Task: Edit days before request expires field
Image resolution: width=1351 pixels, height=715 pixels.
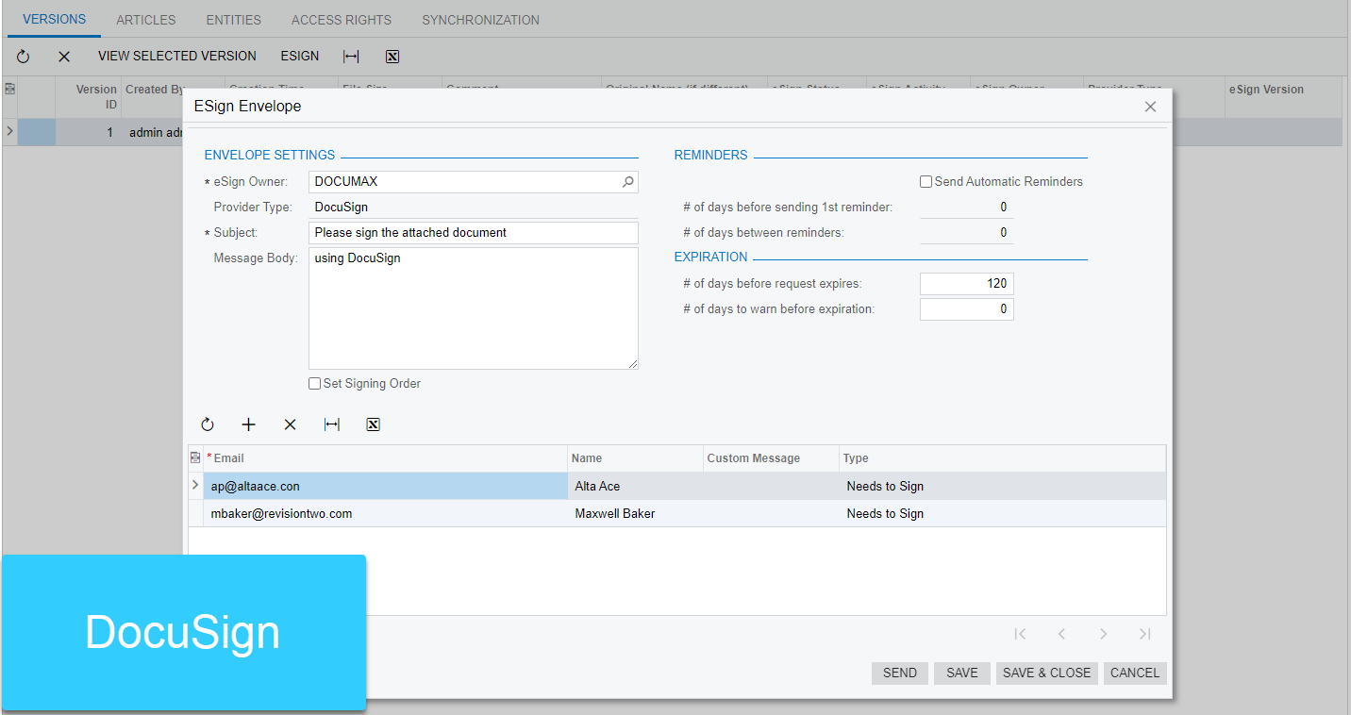Action: pos(967,284)
